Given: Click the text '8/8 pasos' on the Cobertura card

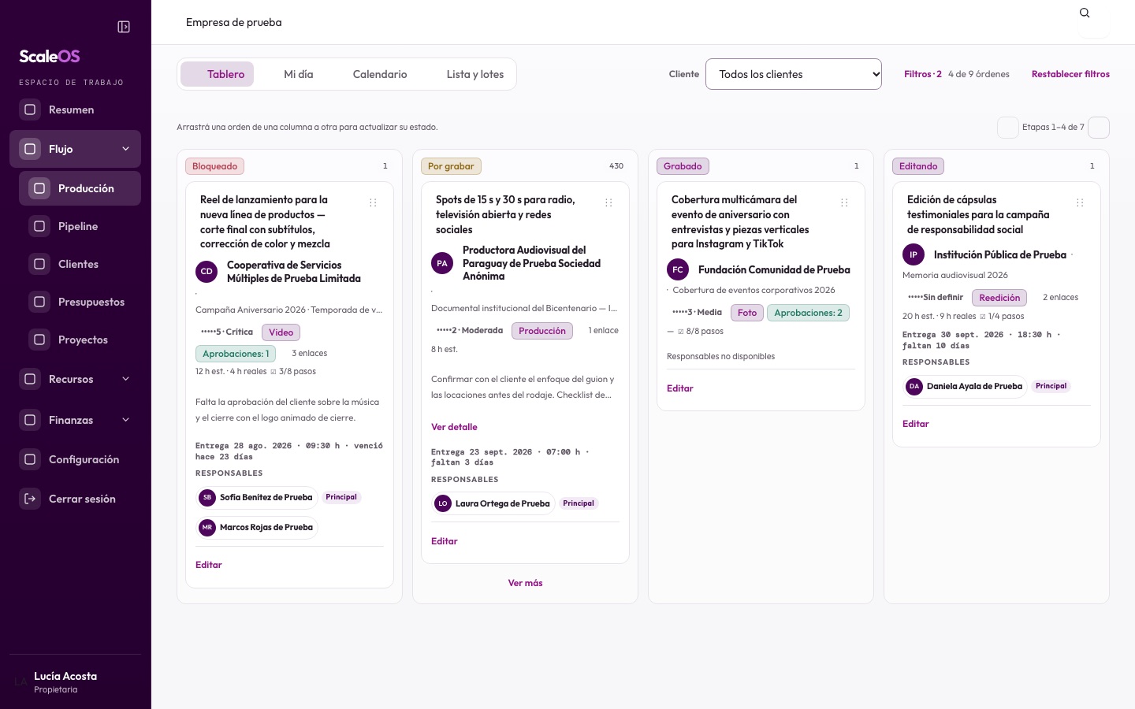Looking at the screenshot, I should click(705, 332).
